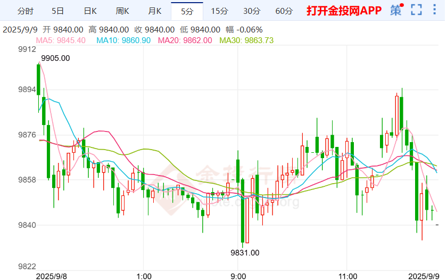
Task: Select the 5分 interval tab
Action: click(x=187, y=11)
